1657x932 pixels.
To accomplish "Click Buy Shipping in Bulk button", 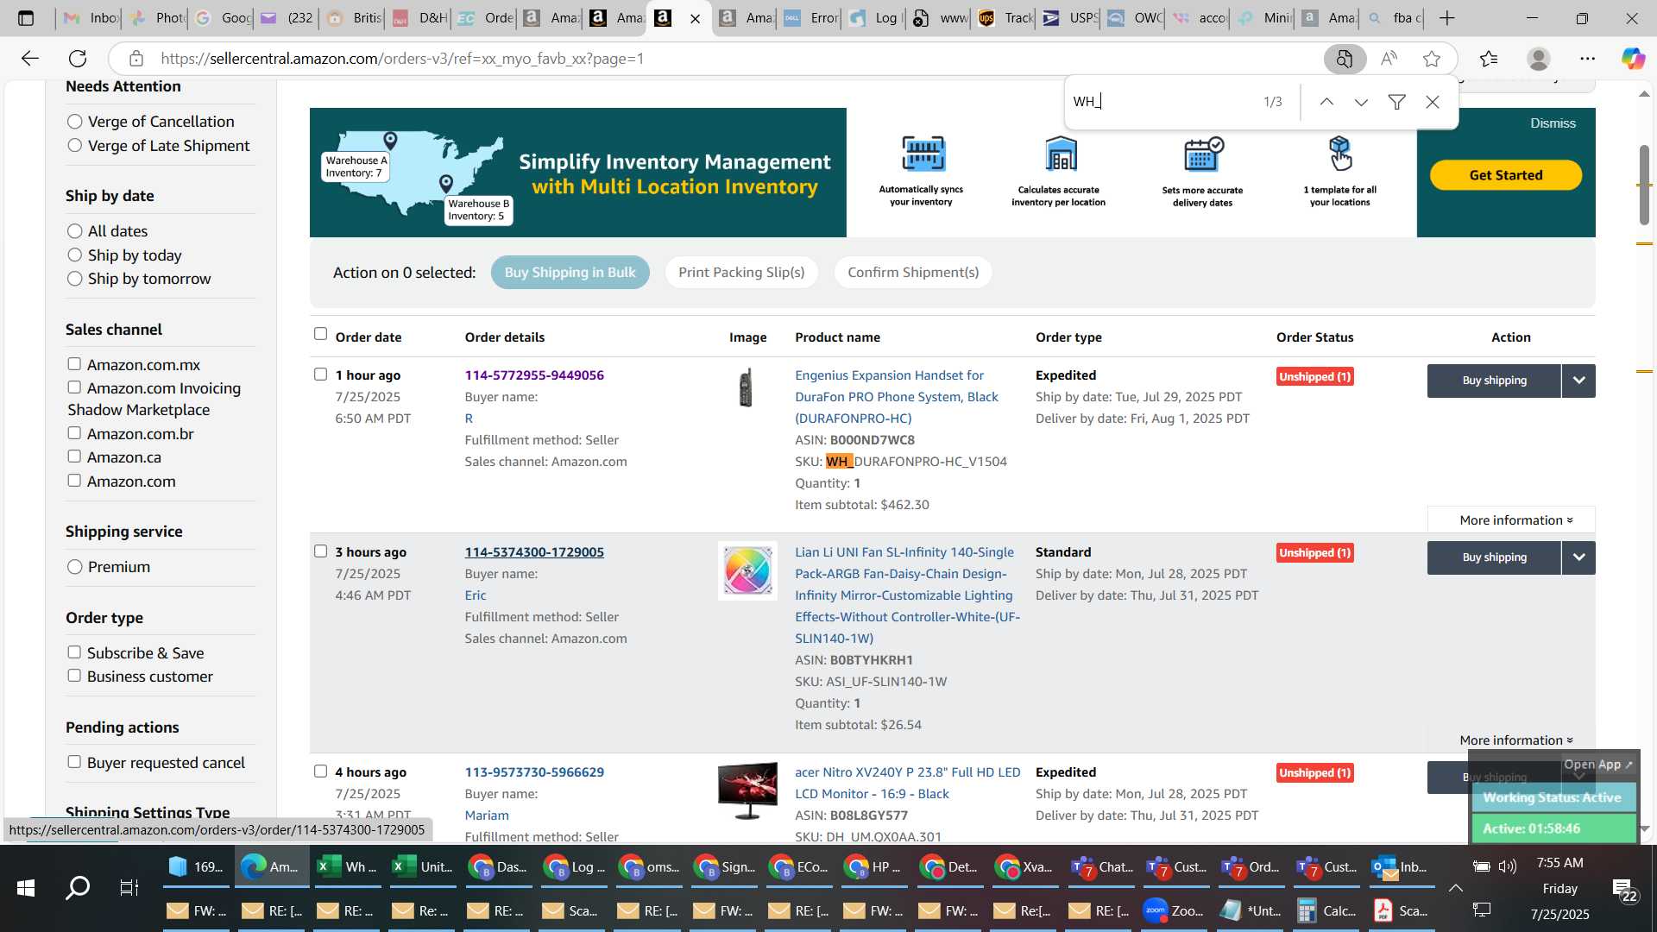I will (x=570, y=273).
